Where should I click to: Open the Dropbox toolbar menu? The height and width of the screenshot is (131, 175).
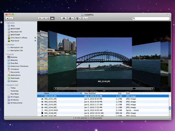click(x=78, y=18)
